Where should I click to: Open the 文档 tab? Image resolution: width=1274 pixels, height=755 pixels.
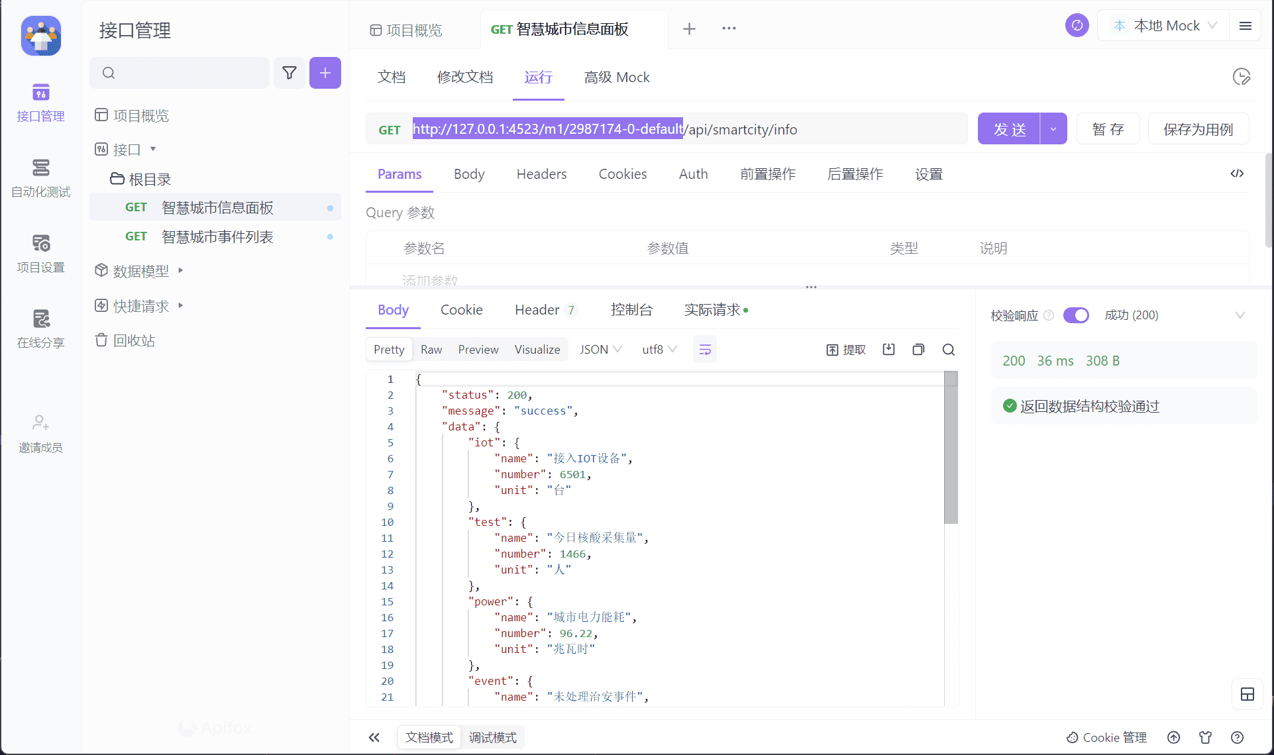[392, 77]
